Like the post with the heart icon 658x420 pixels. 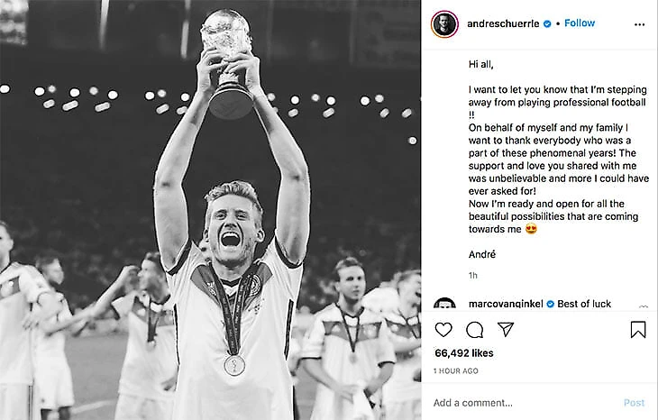(x=443, y=330)
